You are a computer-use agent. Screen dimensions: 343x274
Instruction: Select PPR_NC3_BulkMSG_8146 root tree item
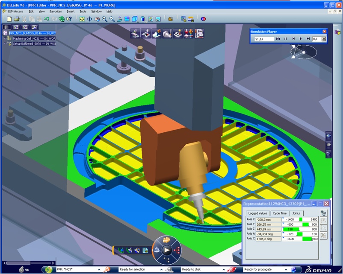tap(32, 33)
